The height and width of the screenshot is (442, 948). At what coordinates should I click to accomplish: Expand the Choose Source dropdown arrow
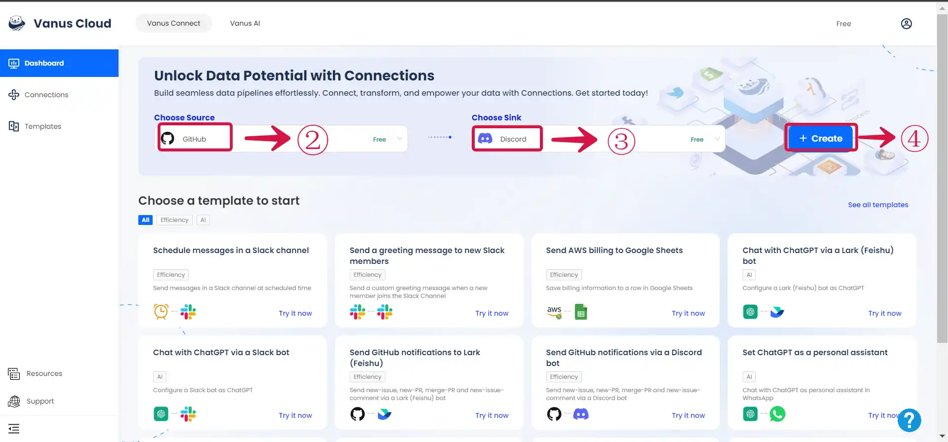click(399, 139)
